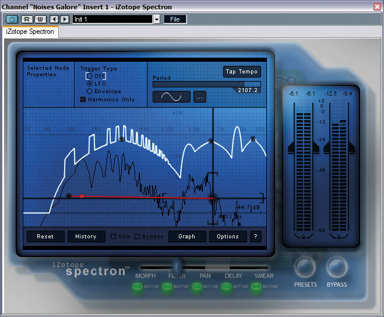384x317 pixels.
Task: Enable Write automation W button
Action: [40, 19]
